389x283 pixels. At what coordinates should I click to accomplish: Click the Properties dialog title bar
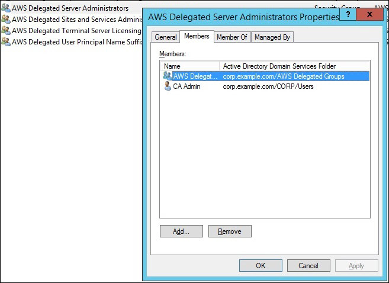tap(243, 17)
